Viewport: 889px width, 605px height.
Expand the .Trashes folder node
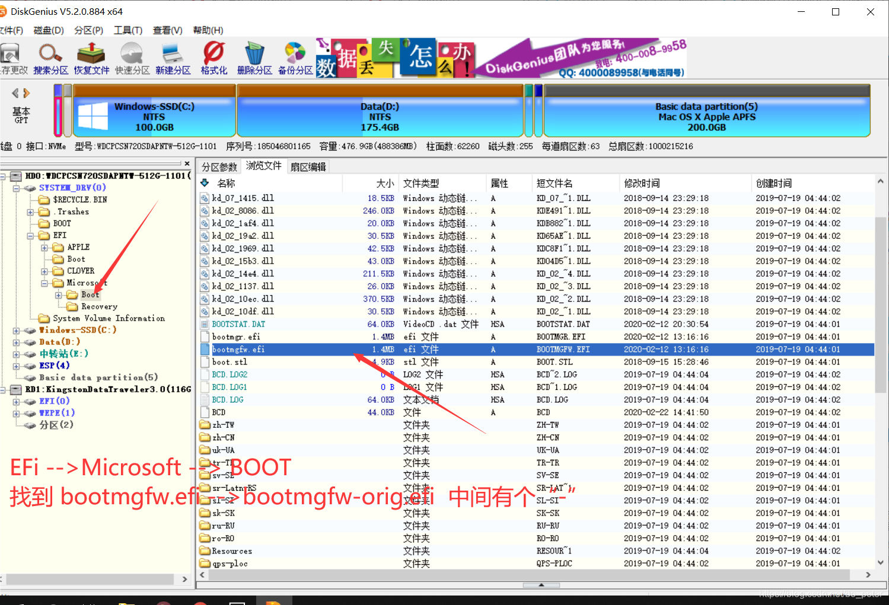click(30, 212)
